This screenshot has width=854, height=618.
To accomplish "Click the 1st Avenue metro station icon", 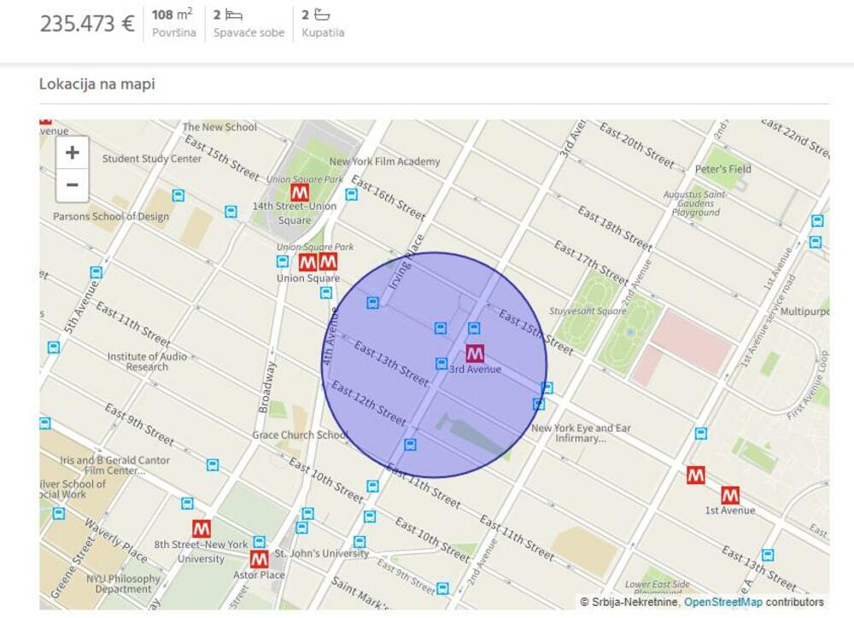I will pos(729,495).
